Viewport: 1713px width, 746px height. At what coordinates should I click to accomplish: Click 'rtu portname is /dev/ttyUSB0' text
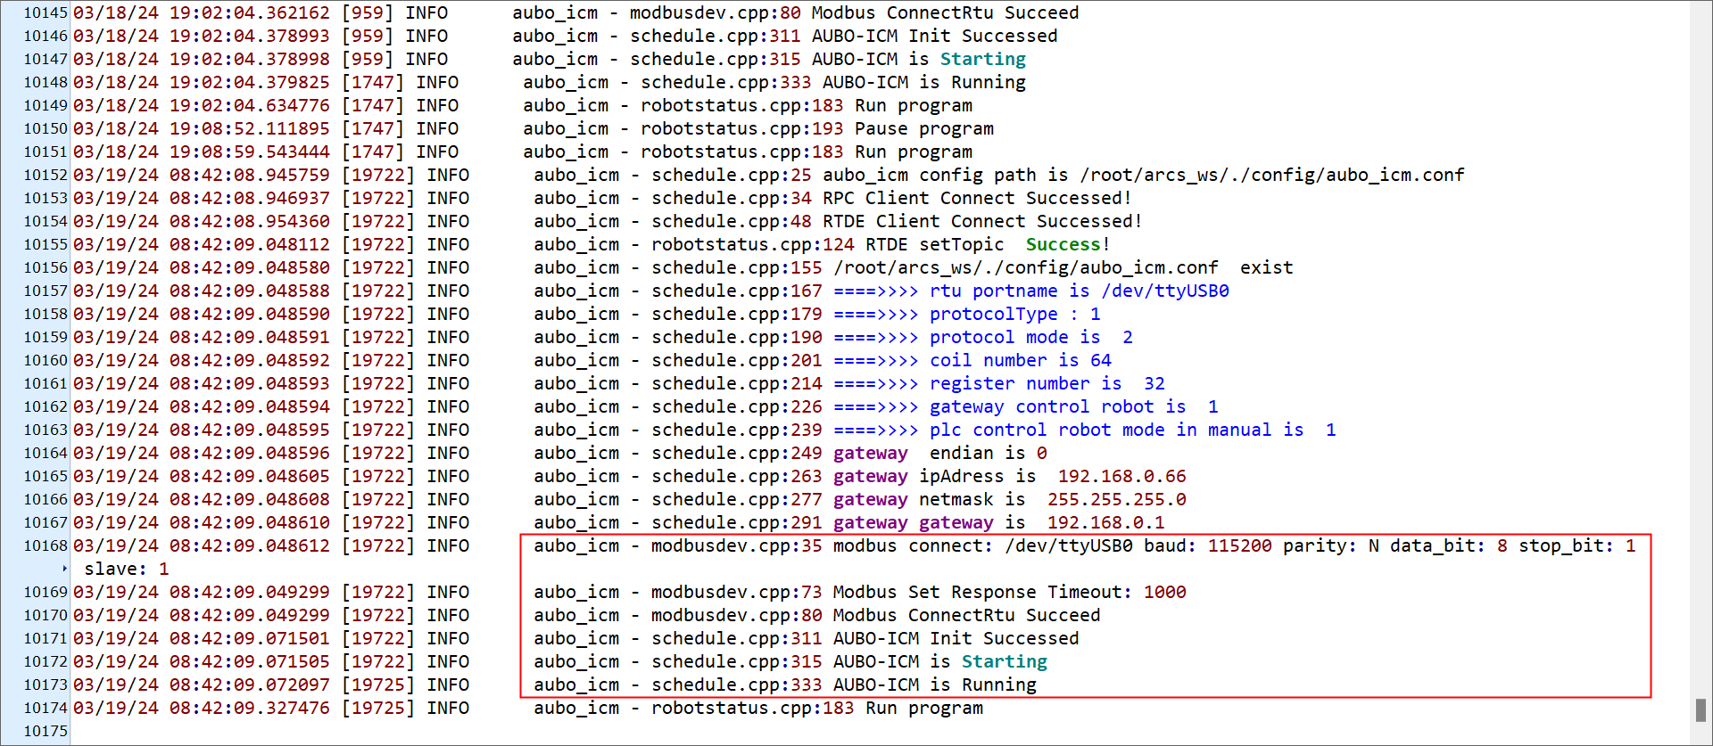point(1080,291)
